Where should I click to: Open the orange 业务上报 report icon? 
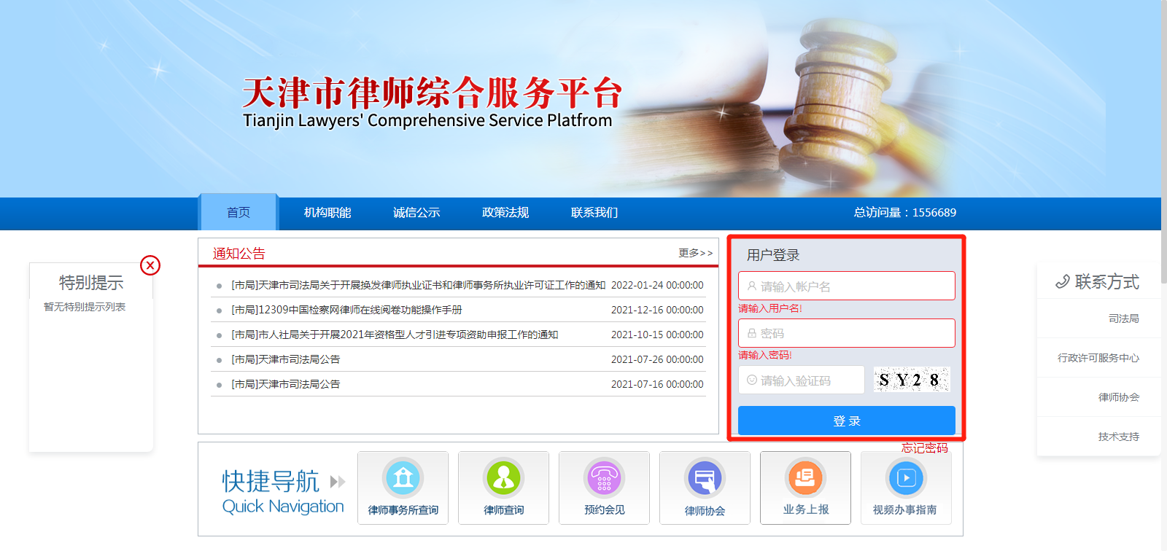805,479
